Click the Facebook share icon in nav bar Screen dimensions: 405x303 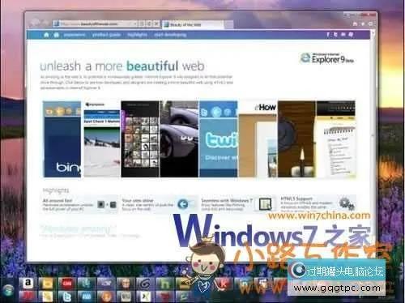(x=328, y=35)
